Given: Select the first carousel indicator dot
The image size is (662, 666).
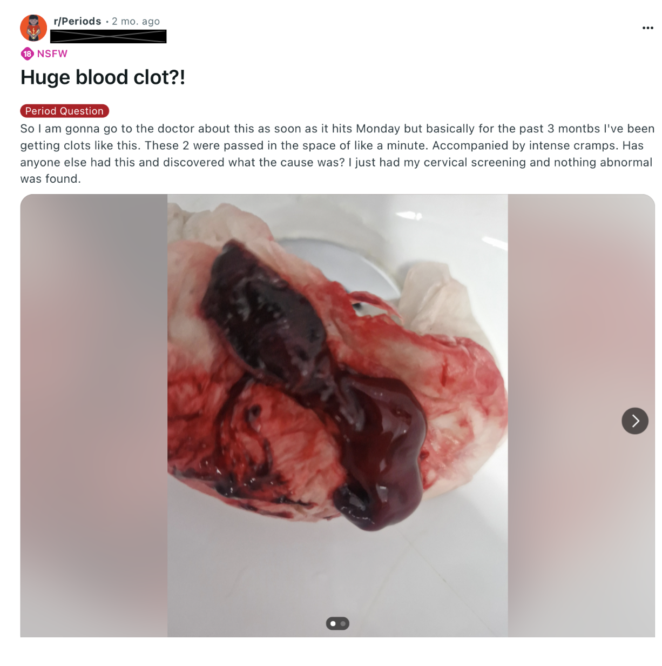Looking at the screenshot, I should coord(333,623).
